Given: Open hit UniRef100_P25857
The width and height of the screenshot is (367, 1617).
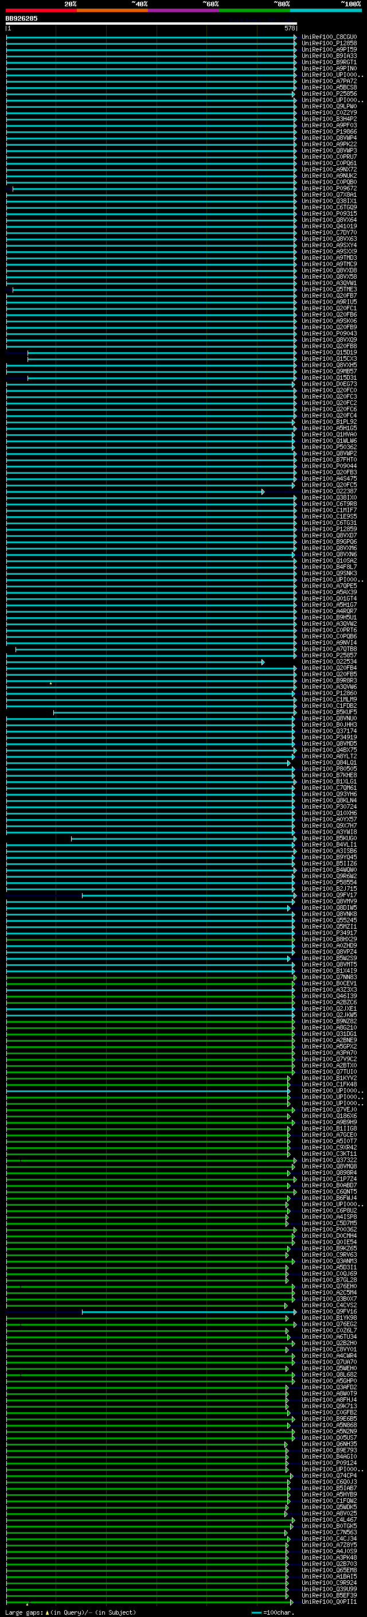Looking at the screenshot, I should [x=329, y=655].
